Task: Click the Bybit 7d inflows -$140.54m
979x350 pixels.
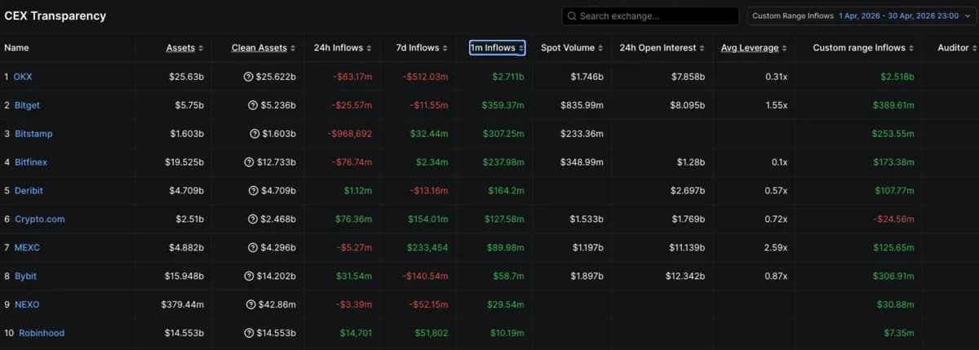Action: click(x=425, y=277)
